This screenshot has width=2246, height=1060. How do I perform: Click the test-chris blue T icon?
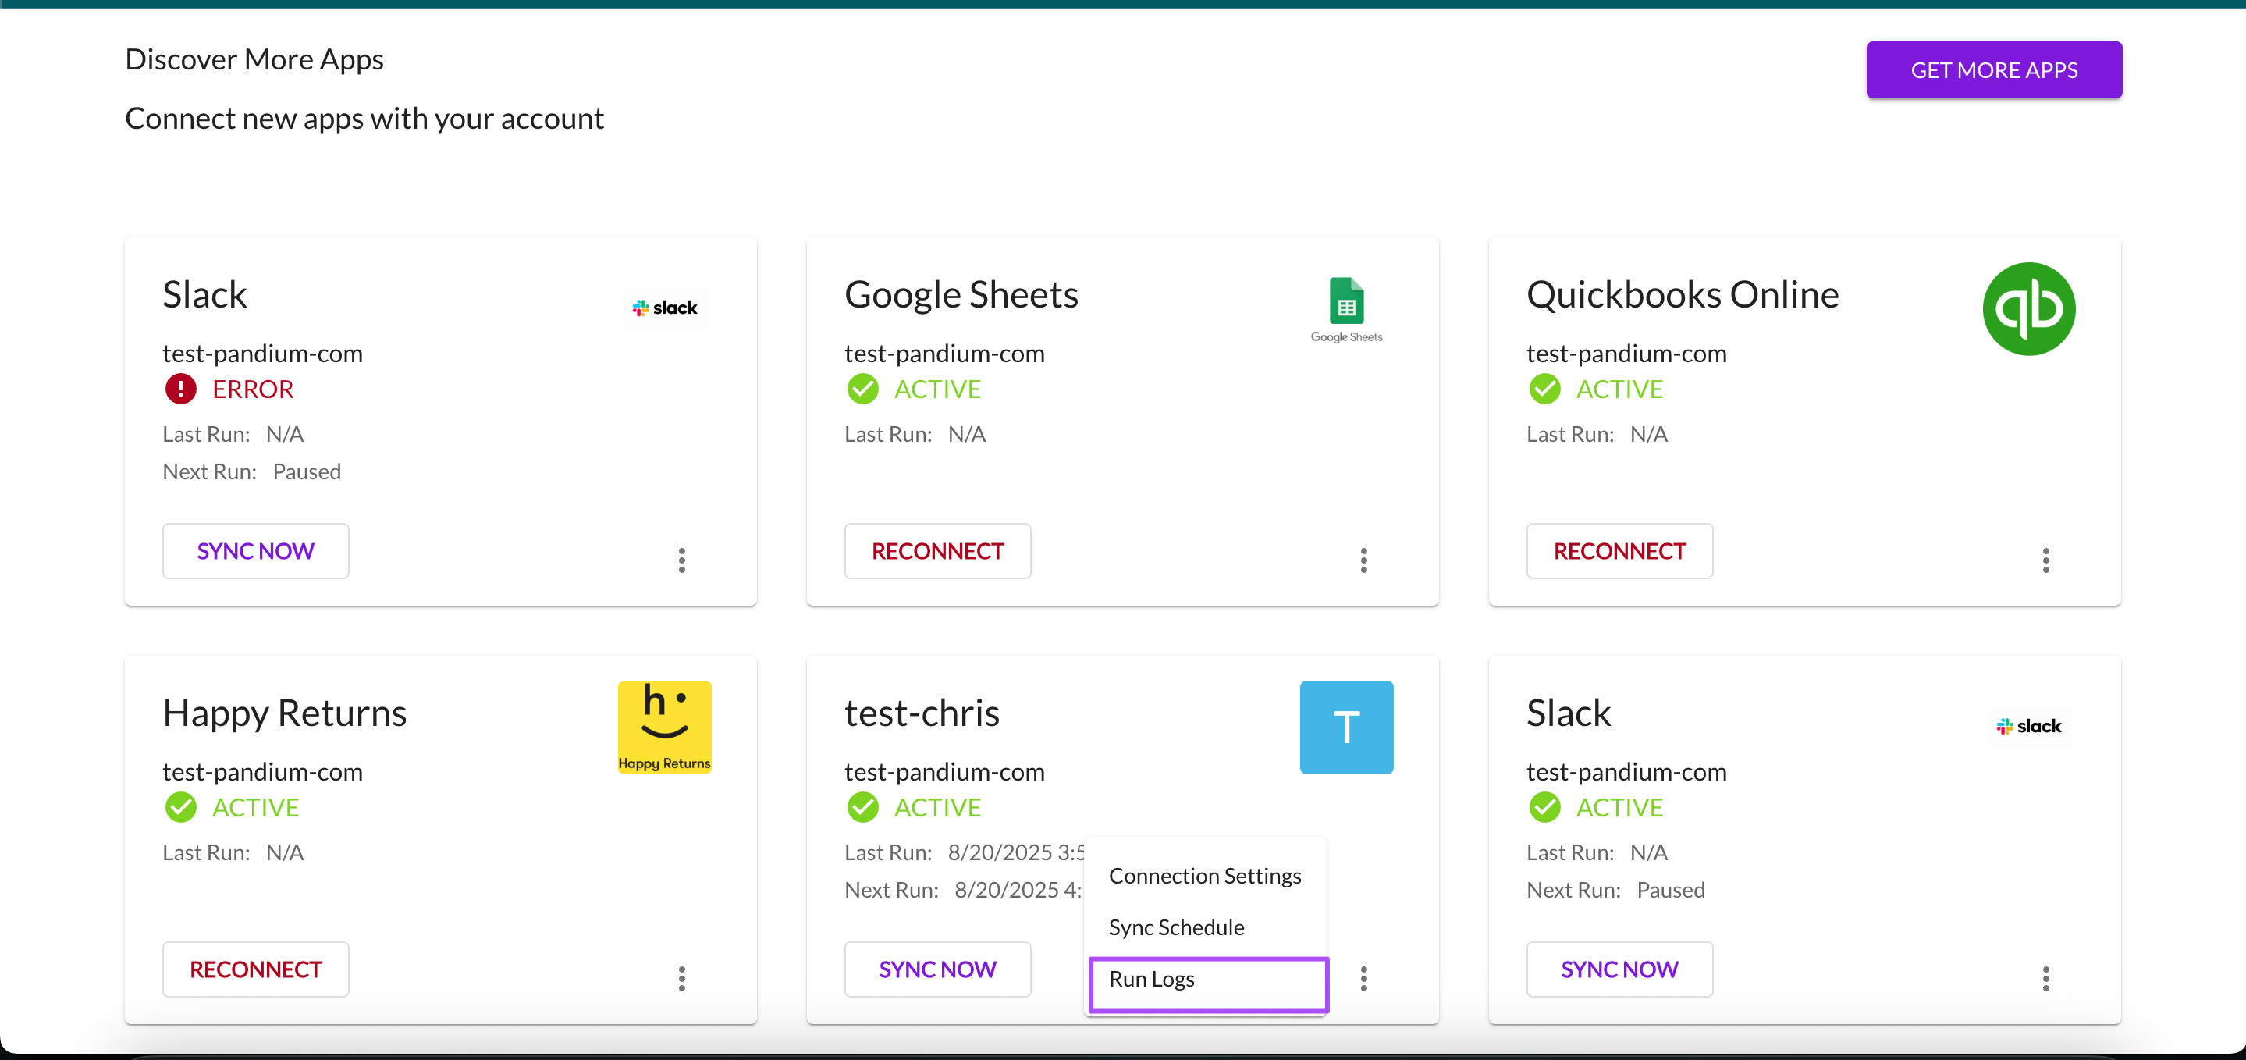point(1346,727)
